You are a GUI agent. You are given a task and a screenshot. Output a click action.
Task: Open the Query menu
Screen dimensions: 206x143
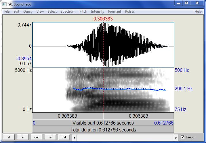coord(28,12)
